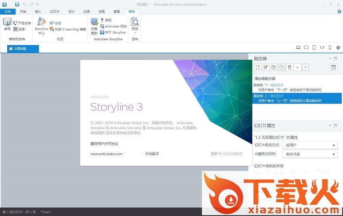Copy the selected trigger
The width and height of the screenshot is (343, 216).
[274, 67]
